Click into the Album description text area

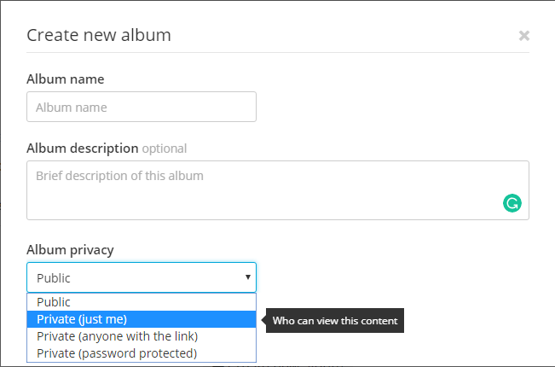click(x=278, y=190)
